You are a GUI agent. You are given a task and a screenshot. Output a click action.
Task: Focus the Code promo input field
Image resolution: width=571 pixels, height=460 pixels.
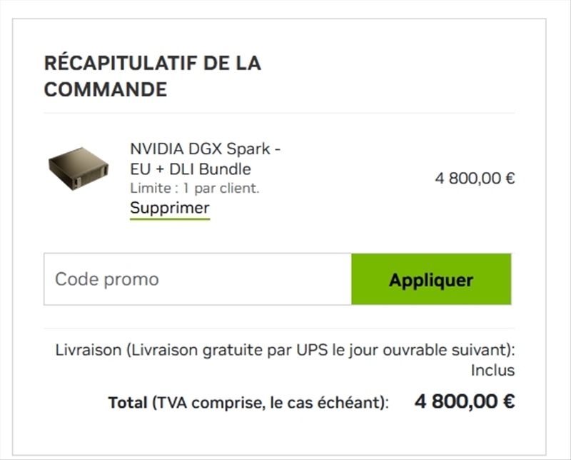coord(198,279)
